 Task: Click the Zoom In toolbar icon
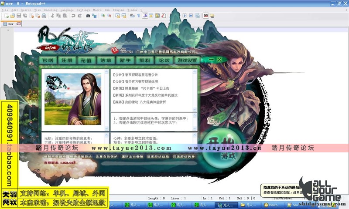point(103,16)
